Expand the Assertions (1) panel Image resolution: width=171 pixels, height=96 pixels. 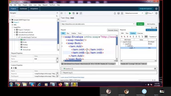(x=62, y=69)
